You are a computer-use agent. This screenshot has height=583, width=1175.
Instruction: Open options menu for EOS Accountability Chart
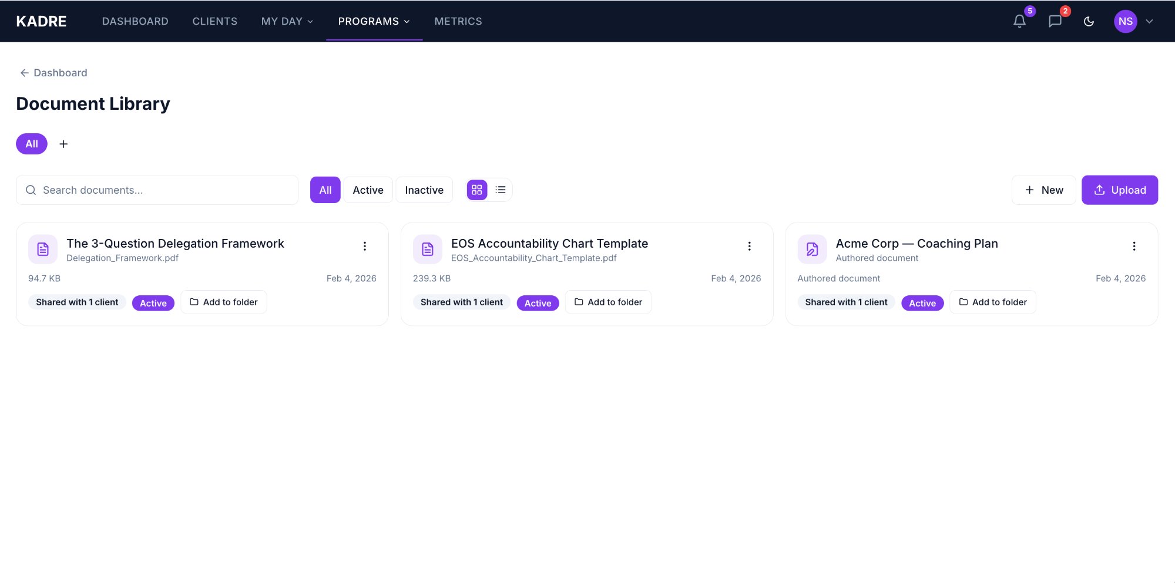click(749, 246)
